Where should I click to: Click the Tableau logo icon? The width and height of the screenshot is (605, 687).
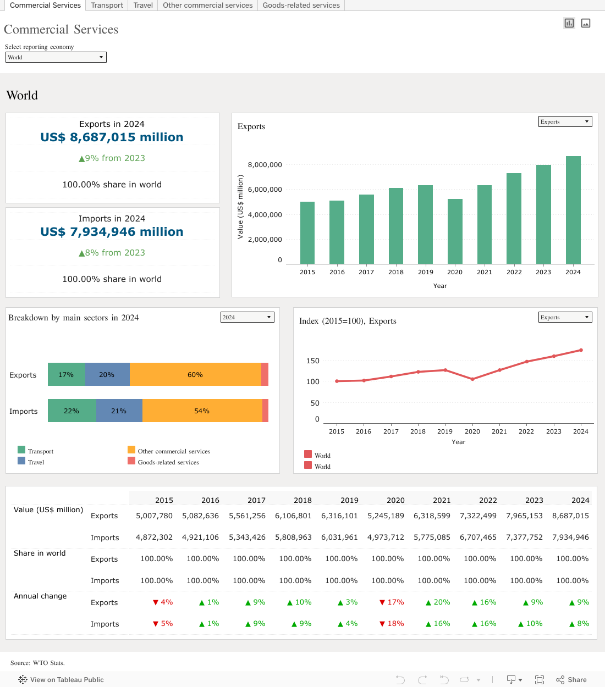click(x=23, y=680)
